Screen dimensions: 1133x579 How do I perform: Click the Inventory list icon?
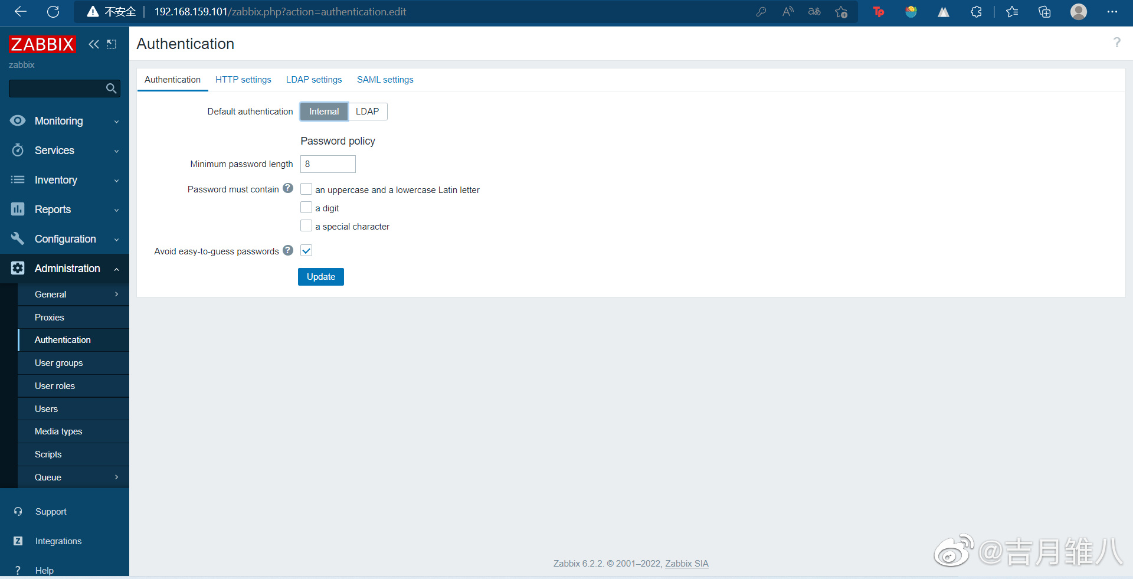click(x=18, y=179)
